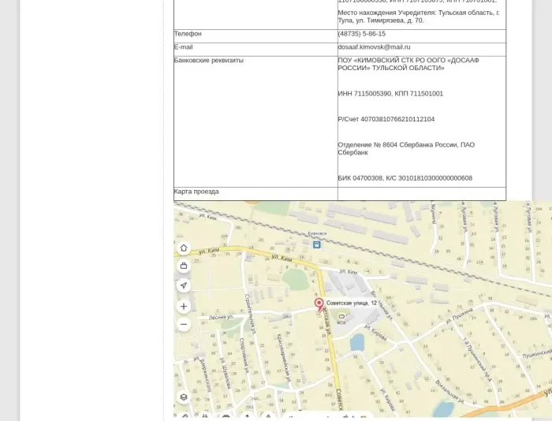
Task: Click the my-location arrow icon on the map
Action: tap(184, 285)
